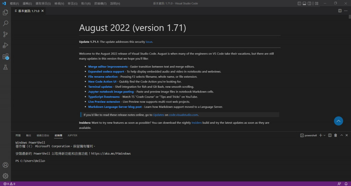Click the editor vertical scrollbar thumb
This screenshot has height=186, width=351.
point(350,16)
